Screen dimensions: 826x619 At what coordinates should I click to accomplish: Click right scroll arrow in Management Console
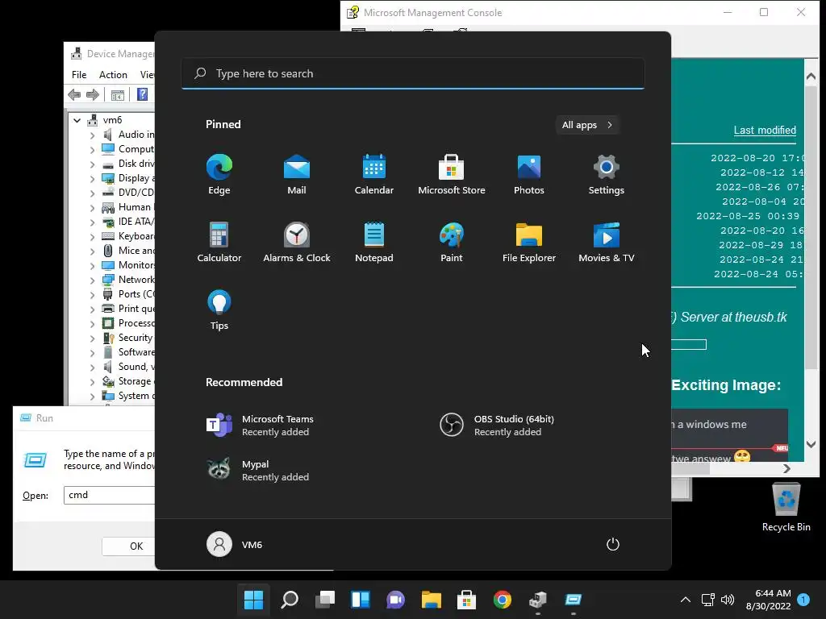786,468
